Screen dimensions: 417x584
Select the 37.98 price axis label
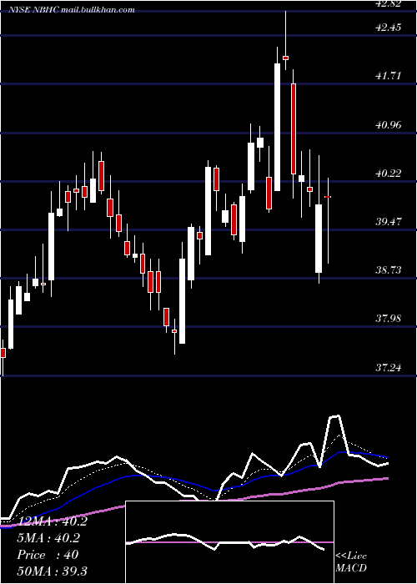click(x=389, y=319)
